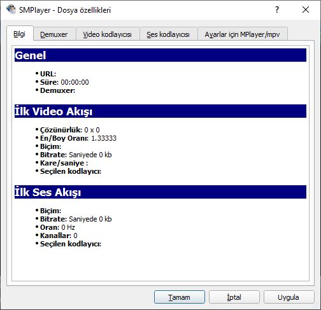Click the İlk Ses Akışı header
Screen dimensions: 321x310
click(x=160, y=192)
